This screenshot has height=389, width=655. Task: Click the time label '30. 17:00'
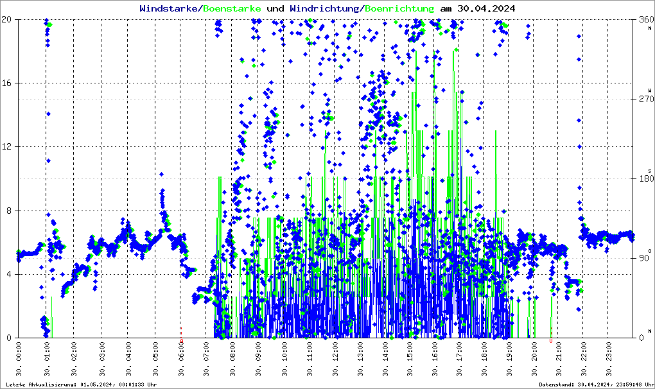(x=459, y=359)
